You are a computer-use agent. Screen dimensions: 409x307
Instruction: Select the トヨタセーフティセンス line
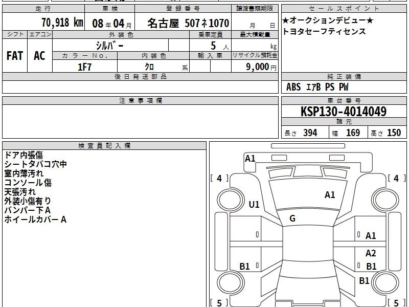click(x=324, y=31)
